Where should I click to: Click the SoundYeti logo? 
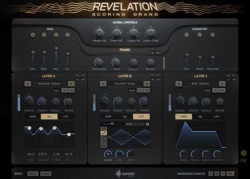point(125,173)
